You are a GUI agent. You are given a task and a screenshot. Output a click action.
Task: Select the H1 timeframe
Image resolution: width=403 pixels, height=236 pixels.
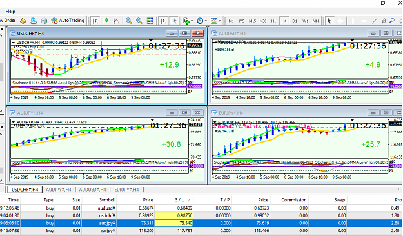click(x=273, y=21)
